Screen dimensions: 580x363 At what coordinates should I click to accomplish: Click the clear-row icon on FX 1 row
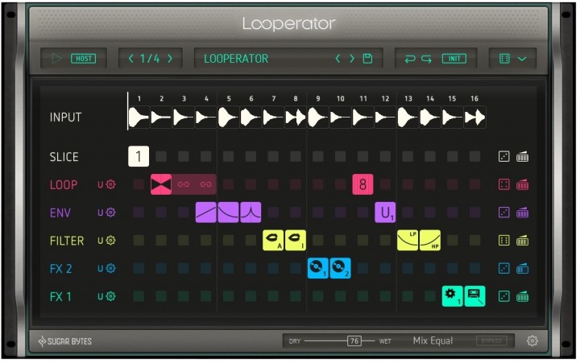[523, 297]
